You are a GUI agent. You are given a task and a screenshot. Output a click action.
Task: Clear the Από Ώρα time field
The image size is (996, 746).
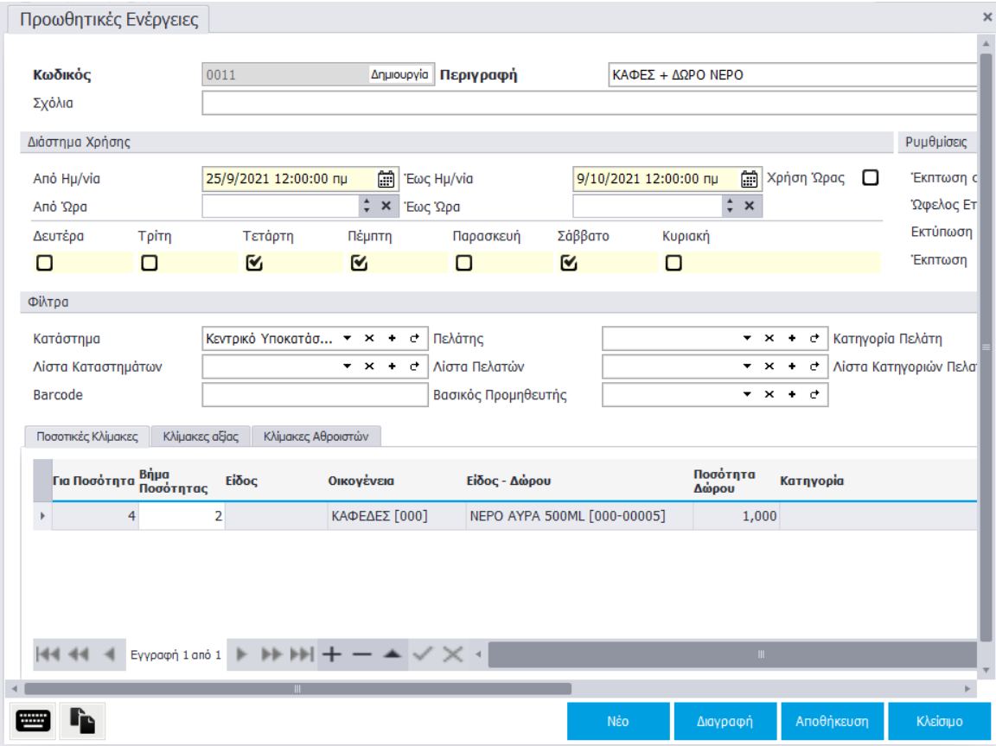(x=386, y=206)
